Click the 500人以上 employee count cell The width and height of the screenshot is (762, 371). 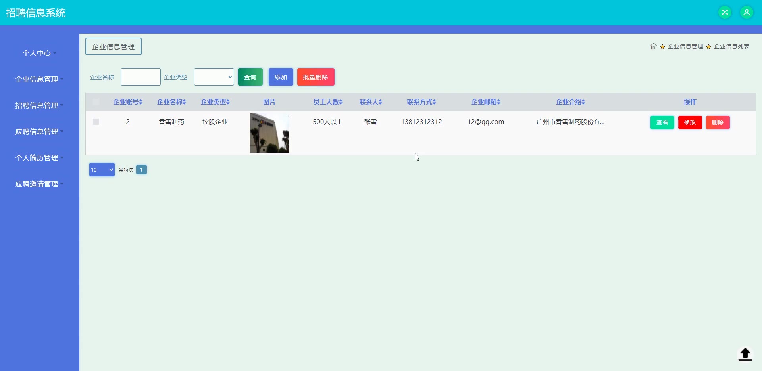[x=328, y=122]
